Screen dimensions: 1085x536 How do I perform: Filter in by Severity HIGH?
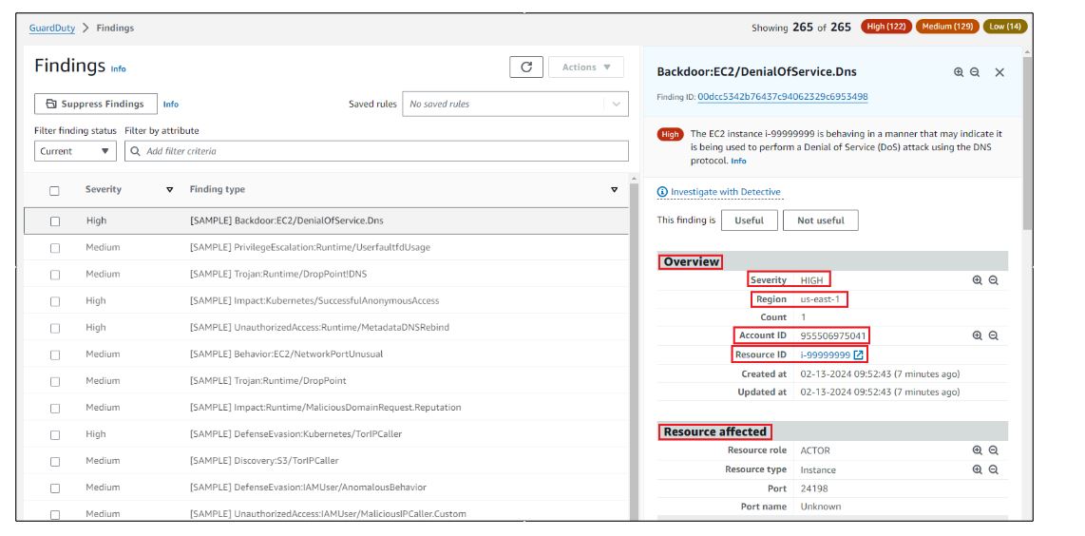977,280
